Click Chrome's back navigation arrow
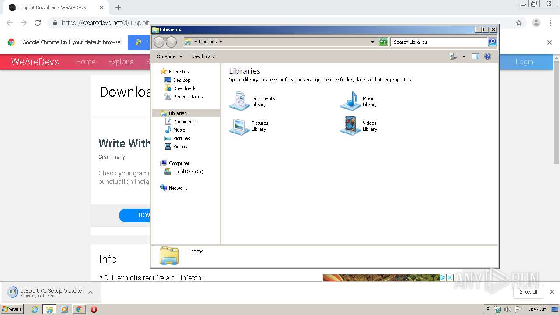 coord(10,23)
